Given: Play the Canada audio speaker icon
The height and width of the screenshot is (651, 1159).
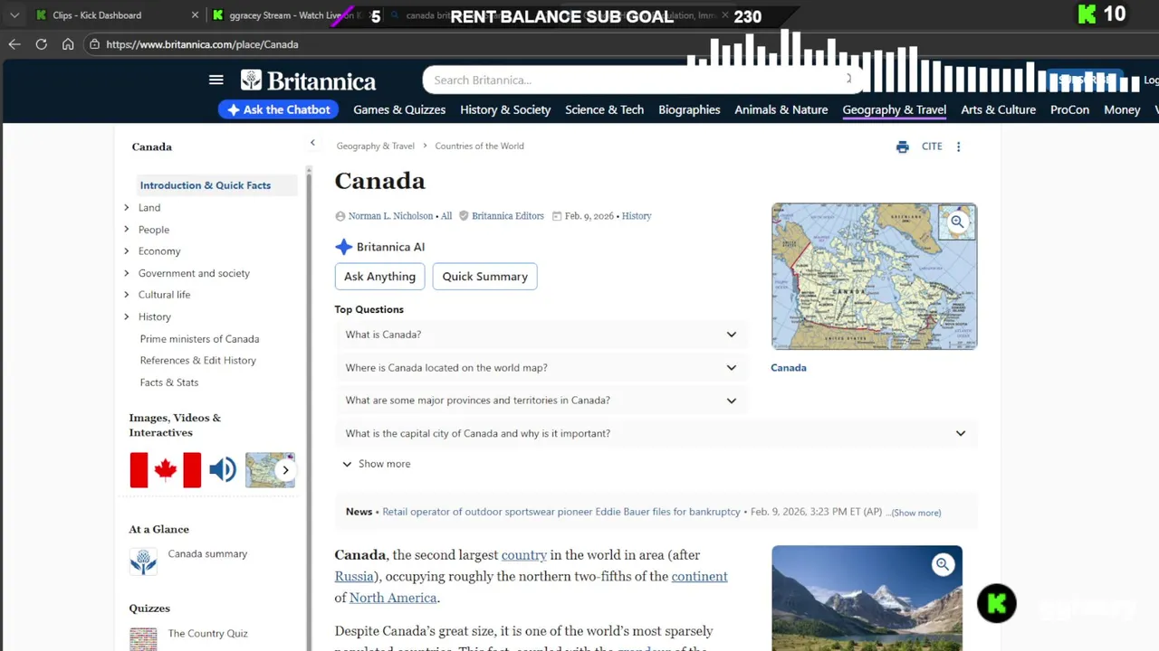Looking at the screenshot, I should (223, 469).
